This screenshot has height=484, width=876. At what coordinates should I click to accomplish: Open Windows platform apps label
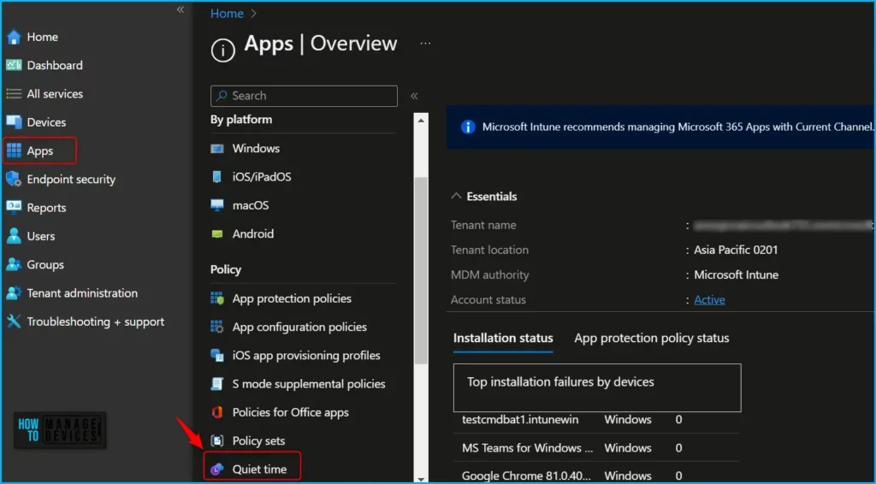coord(256,149)
